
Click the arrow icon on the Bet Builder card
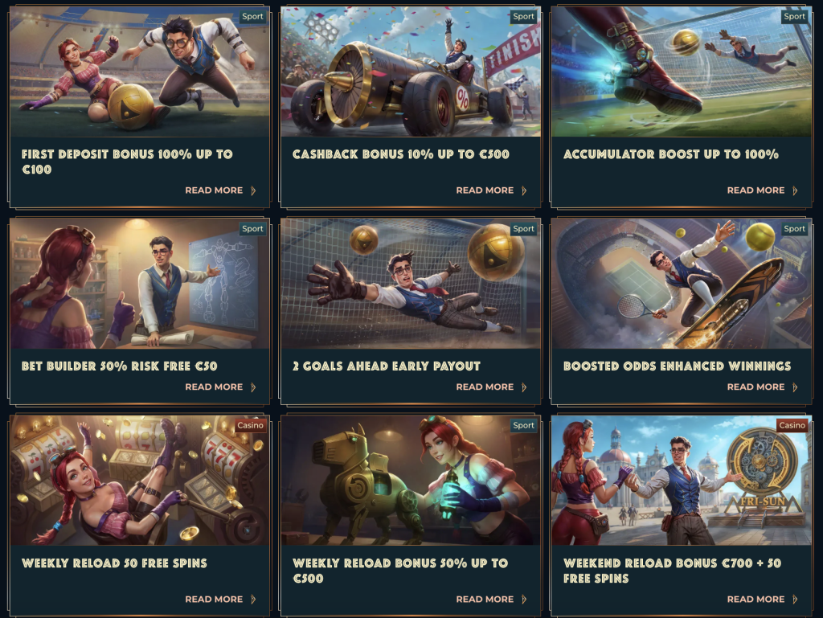click(253, 387)
